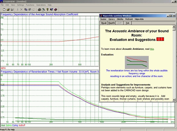Screen dimensions: 177x131
Task: Maximize the Nápověda help window
Action: tap(171, 16)
